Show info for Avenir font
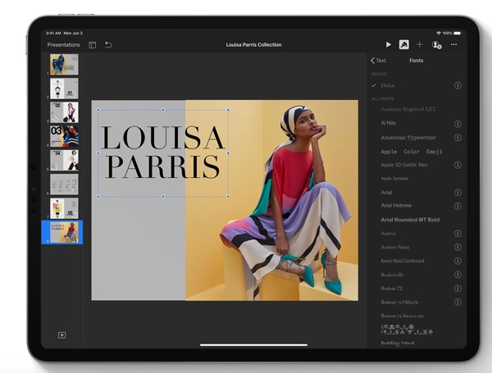The image size is (492, 373). click(x=458, y=234)
